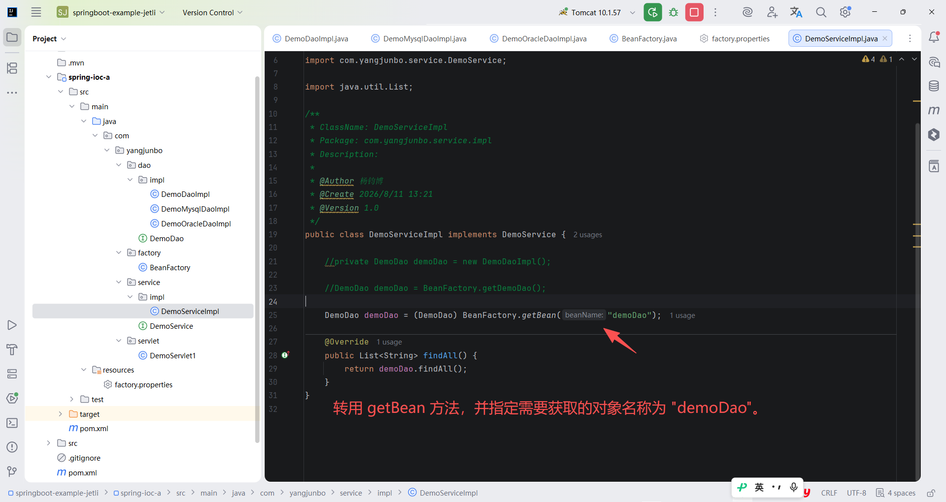The image size is (946, 502).
Task: Open Tomcat run configuration dropdown
Action: 597,12
